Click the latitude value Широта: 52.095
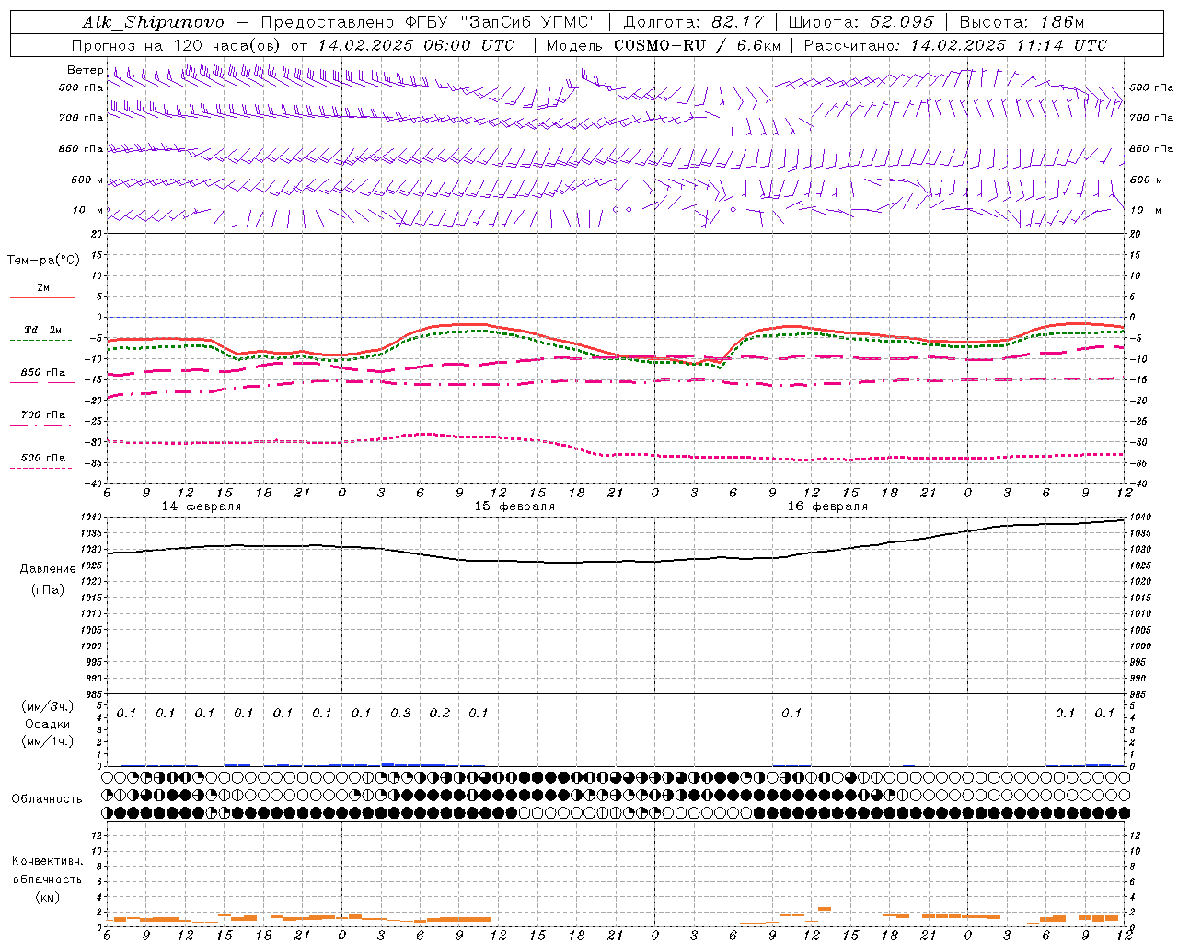 (861, 22)
